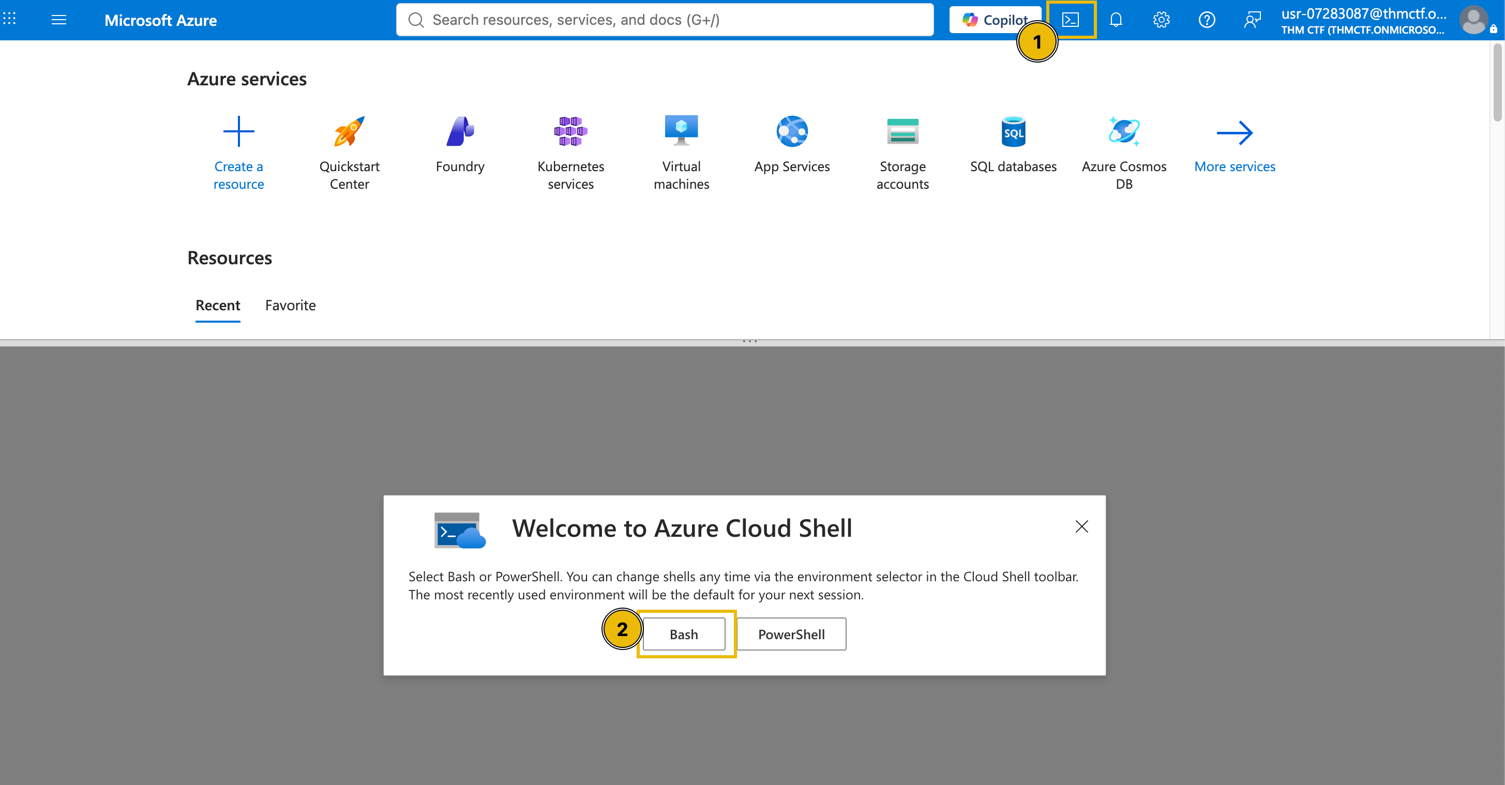Show the portal hamburger menu

pyautogui.click(x=59, y=20)
